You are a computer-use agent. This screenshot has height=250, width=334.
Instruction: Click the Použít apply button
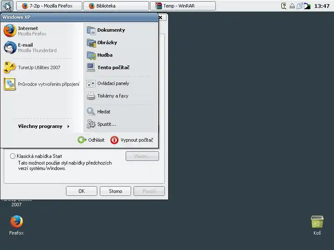point(149,191)
